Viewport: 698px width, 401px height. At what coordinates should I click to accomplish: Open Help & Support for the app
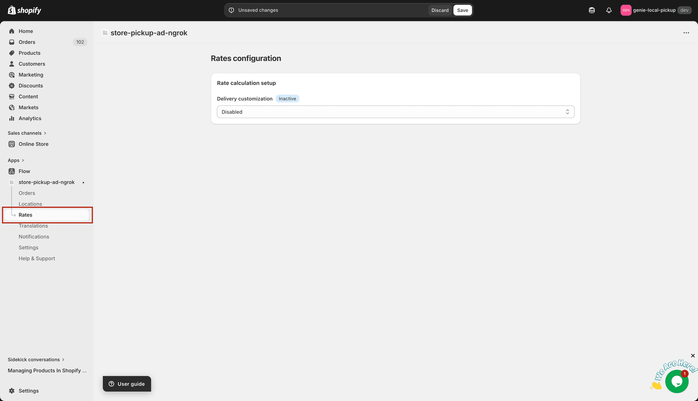coord(37,258)
